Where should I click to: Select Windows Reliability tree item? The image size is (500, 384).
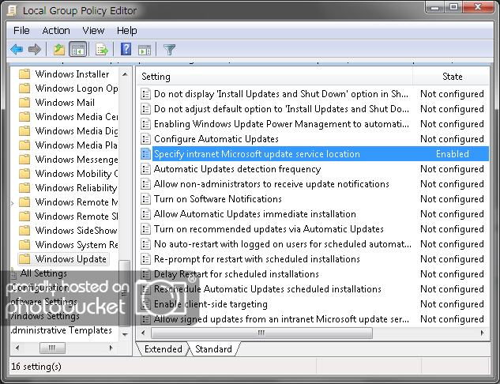pos(76,187)
